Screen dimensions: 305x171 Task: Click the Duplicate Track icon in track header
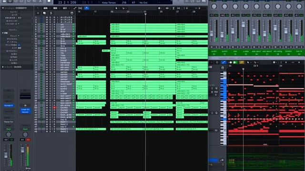coord(44,13)
